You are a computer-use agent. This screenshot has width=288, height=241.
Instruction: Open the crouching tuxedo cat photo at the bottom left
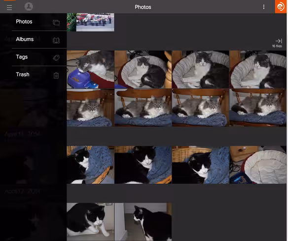coord(90,222)
